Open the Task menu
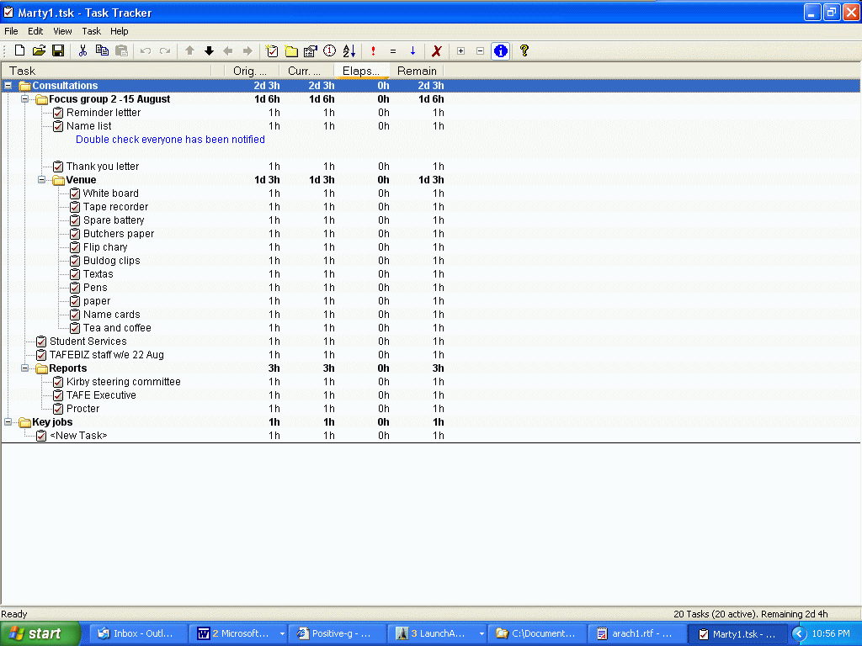 (91, 31)
